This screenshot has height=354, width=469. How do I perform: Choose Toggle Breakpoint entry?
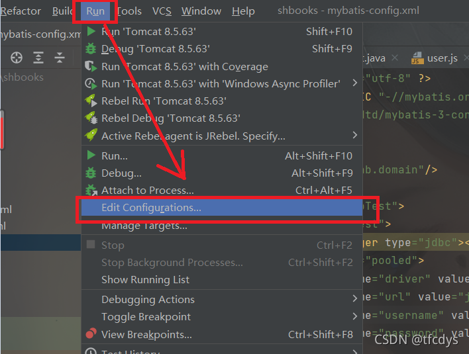tap(222, 317)
